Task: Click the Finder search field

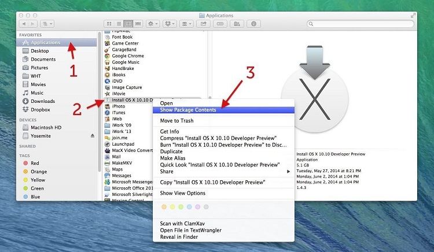Action: [x=361, y=24]
